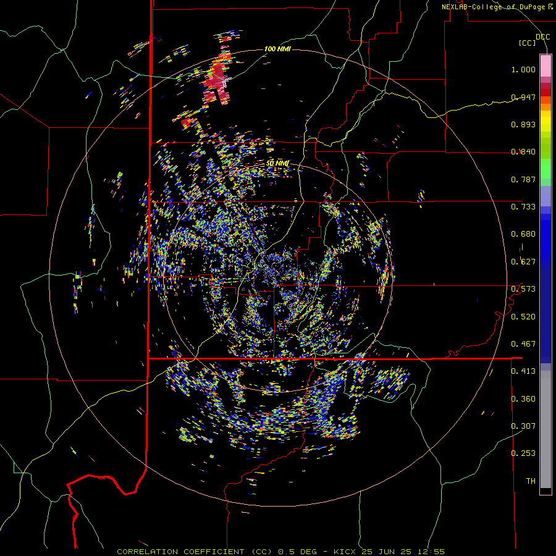The width and height of the screenshot is (556, 556).
Task: Select the 0.467 legend value
Action: pyautogui.click(x=523, y=344)
